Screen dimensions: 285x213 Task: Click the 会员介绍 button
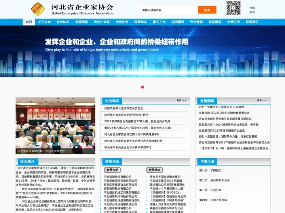point(112,170)
